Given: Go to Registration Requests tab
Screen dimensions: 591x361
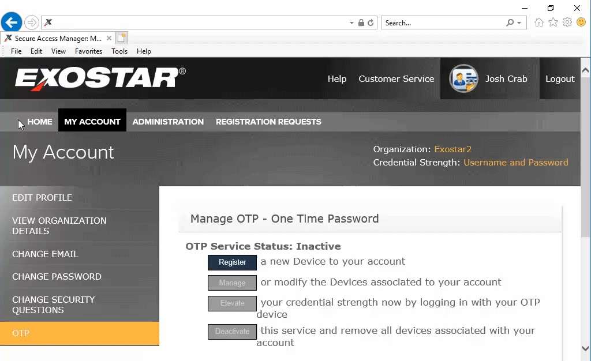Looking at the screenshot, I should point(268,122).
